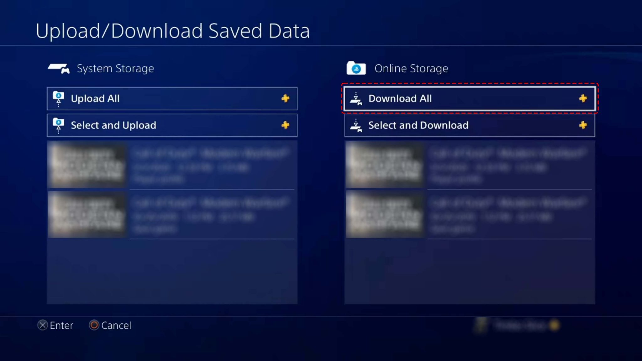Click the Select and Upload icon

[58, 125]
